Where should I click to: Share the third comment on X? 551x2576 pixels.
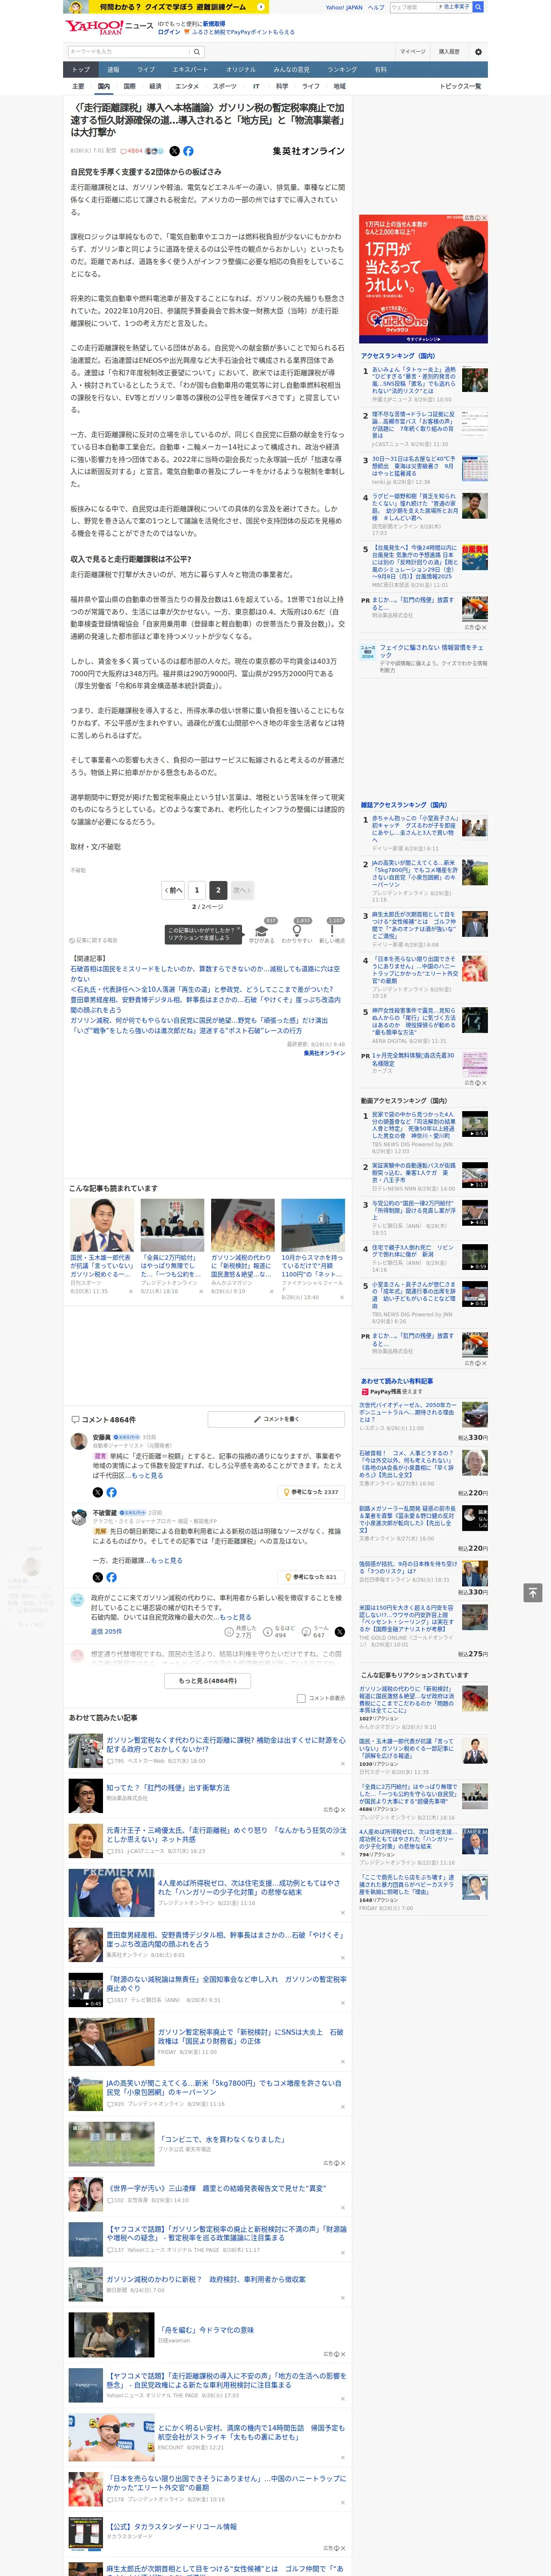339,1631
